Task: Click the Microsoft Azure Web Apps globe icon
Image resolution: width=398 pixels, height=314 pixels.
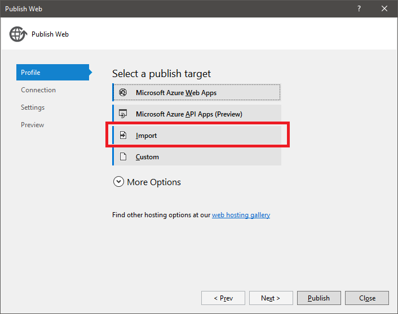Action: (123, 92)
